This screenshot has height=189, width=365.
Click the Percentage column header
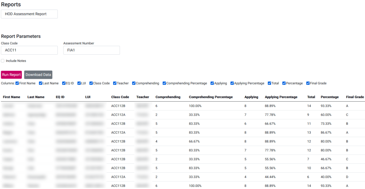(x=330, y=97)
